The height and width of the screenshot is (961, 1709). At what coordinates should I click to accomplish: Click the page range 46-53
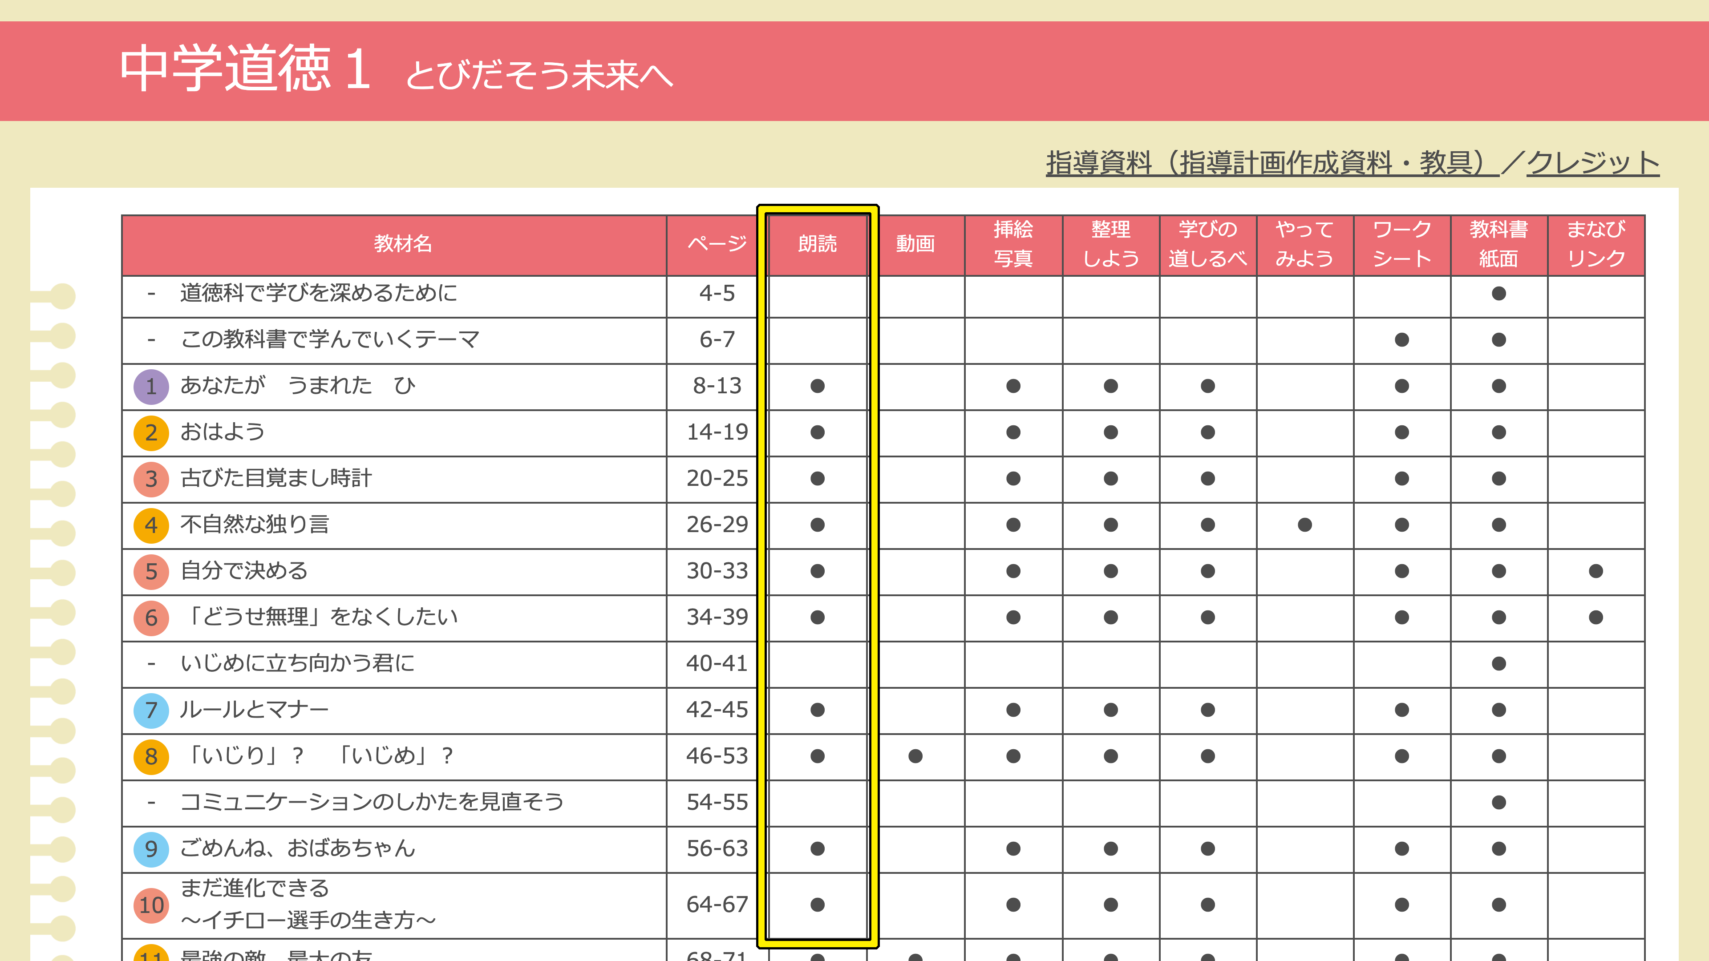[x=717, y=756]
